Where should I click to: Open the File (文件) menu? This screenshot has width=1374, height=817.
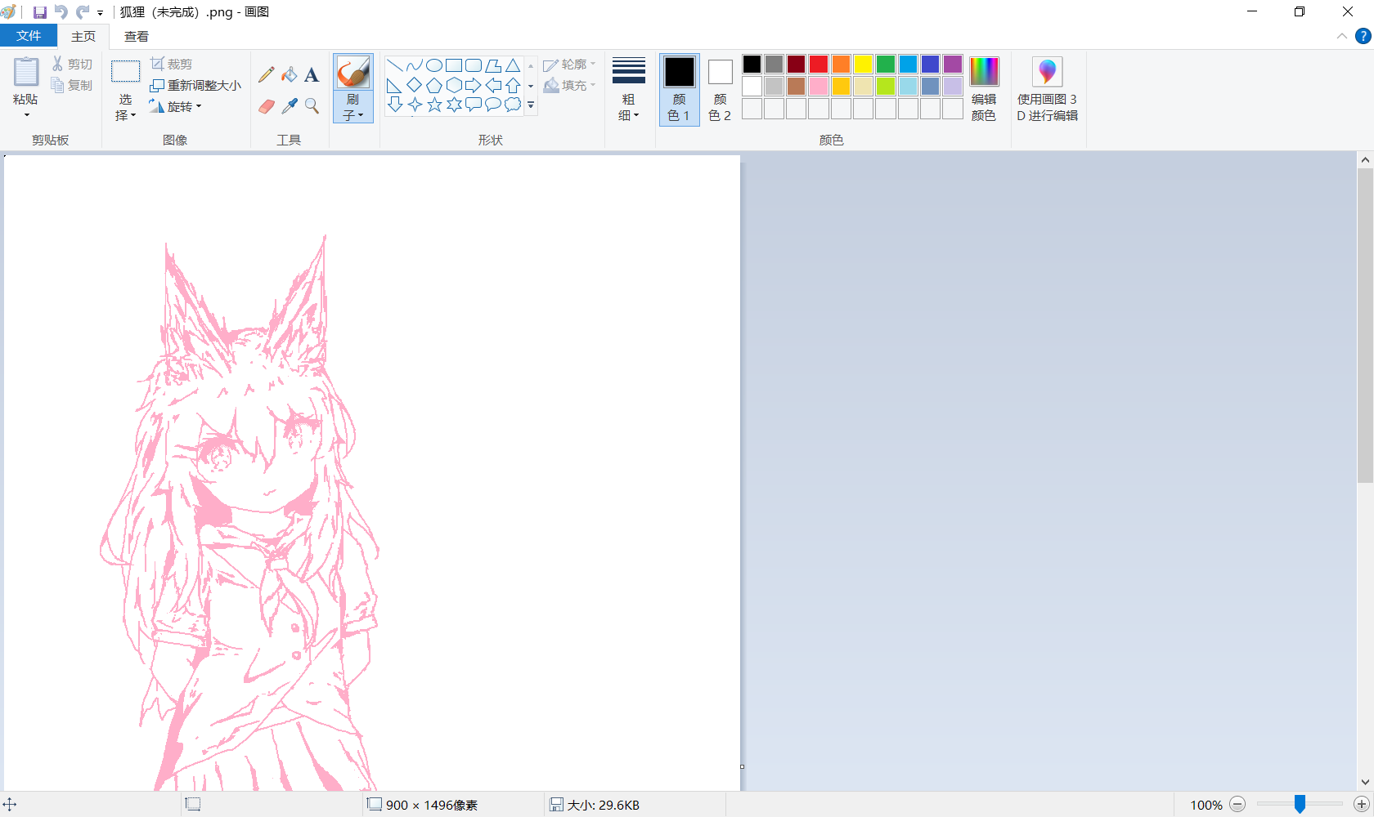tap(29, 36)
